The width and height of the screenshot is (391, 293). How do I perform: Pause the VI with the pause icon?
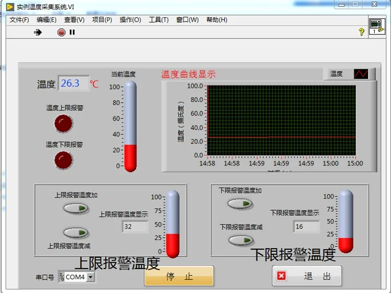point(72,32)
